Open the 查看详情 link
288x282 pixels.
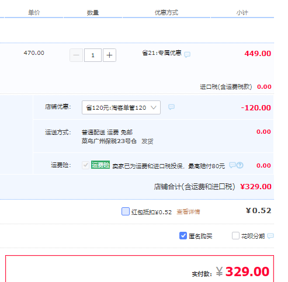[188, 211]
